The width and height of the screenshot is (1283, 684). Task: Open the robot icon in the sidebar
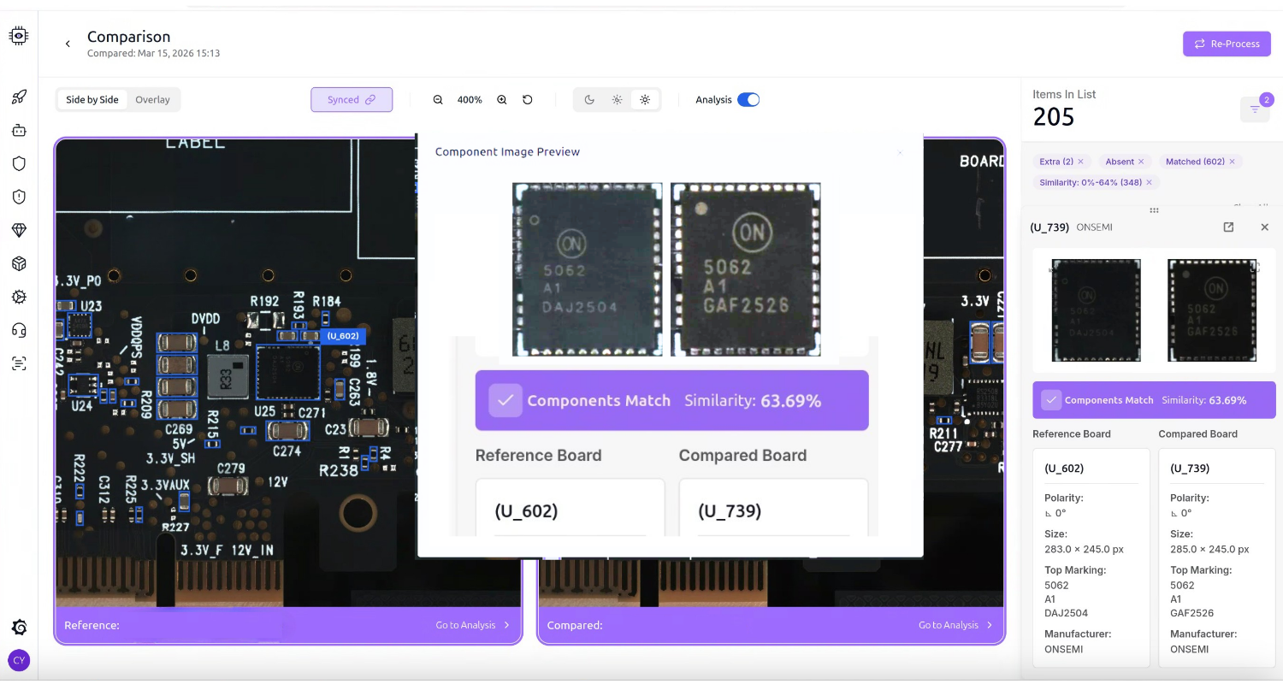pyautogui.click(x=19, y=131)
